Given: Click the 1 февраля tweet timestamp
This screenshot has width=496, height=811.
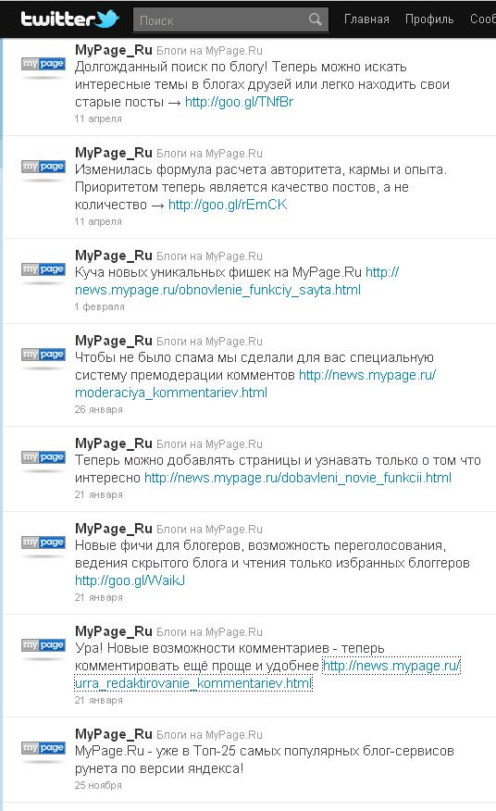Looking at the screenshot, I should click(x=99, y=306).
